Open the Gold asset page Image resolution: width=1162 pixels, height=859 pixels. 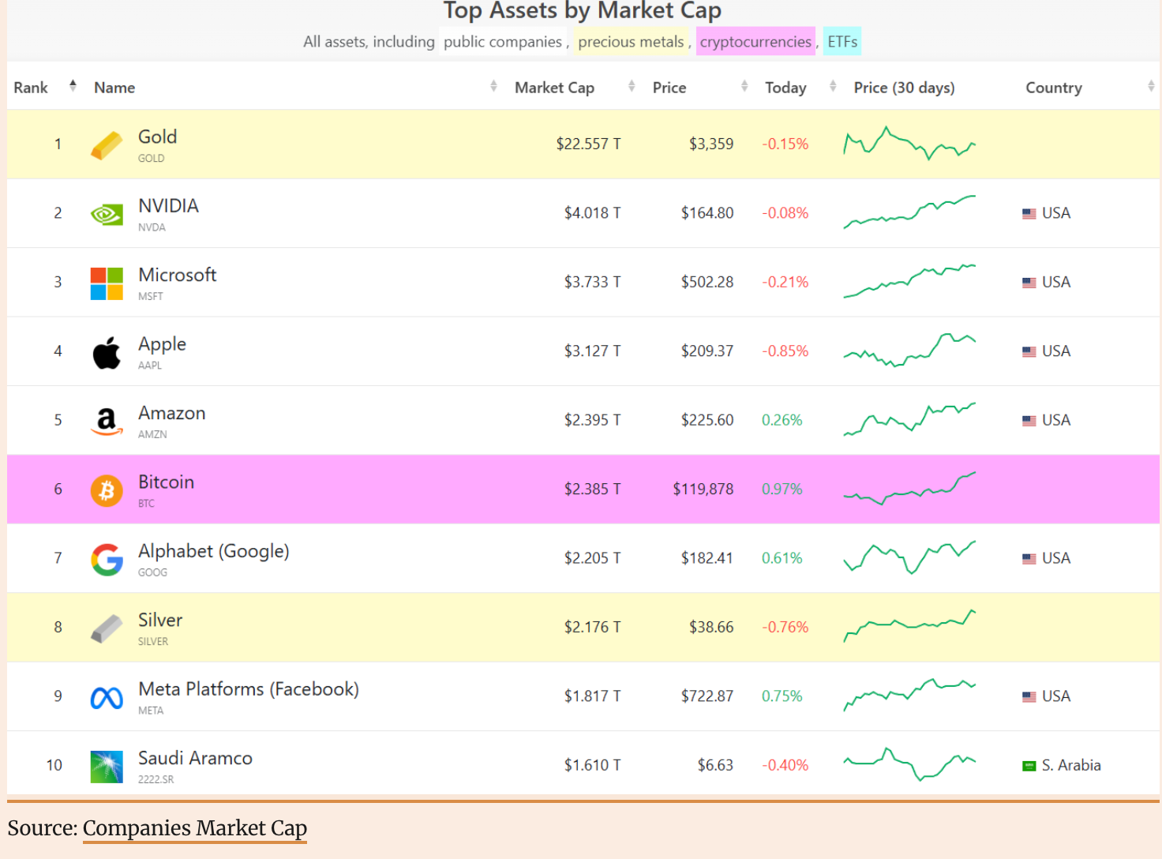pyautogui.click(x=157, y=137)
